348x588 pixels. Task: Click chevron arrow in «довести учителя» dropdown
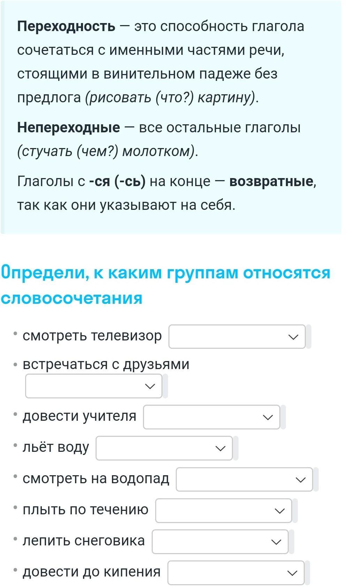tap(268, 417)
